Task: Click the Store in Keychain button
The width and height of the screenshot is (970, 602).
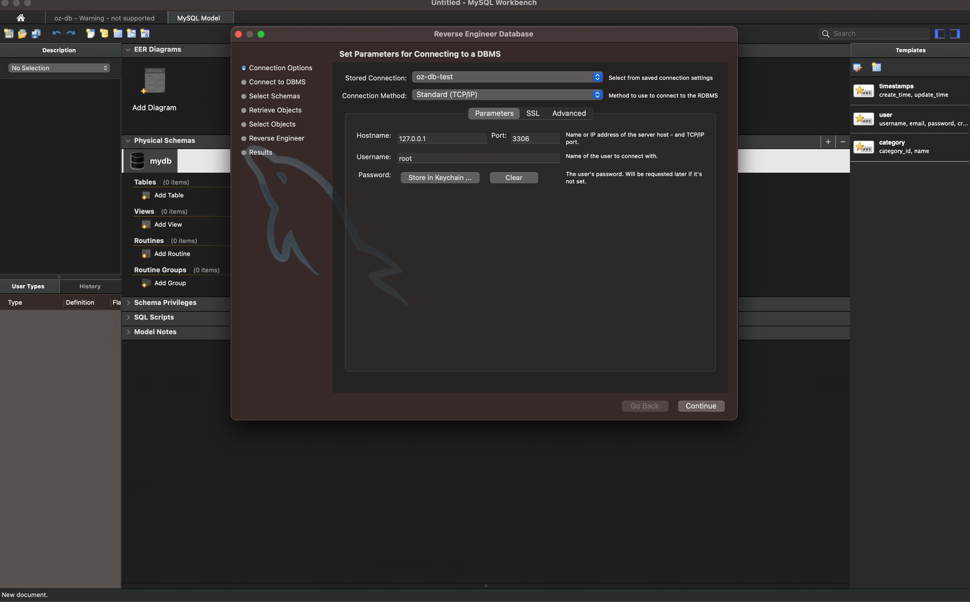Action: click(x=440, y=178)
